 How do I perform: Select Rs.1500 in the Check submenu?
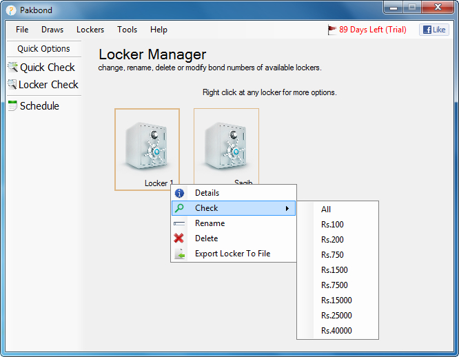coord(338,270)
